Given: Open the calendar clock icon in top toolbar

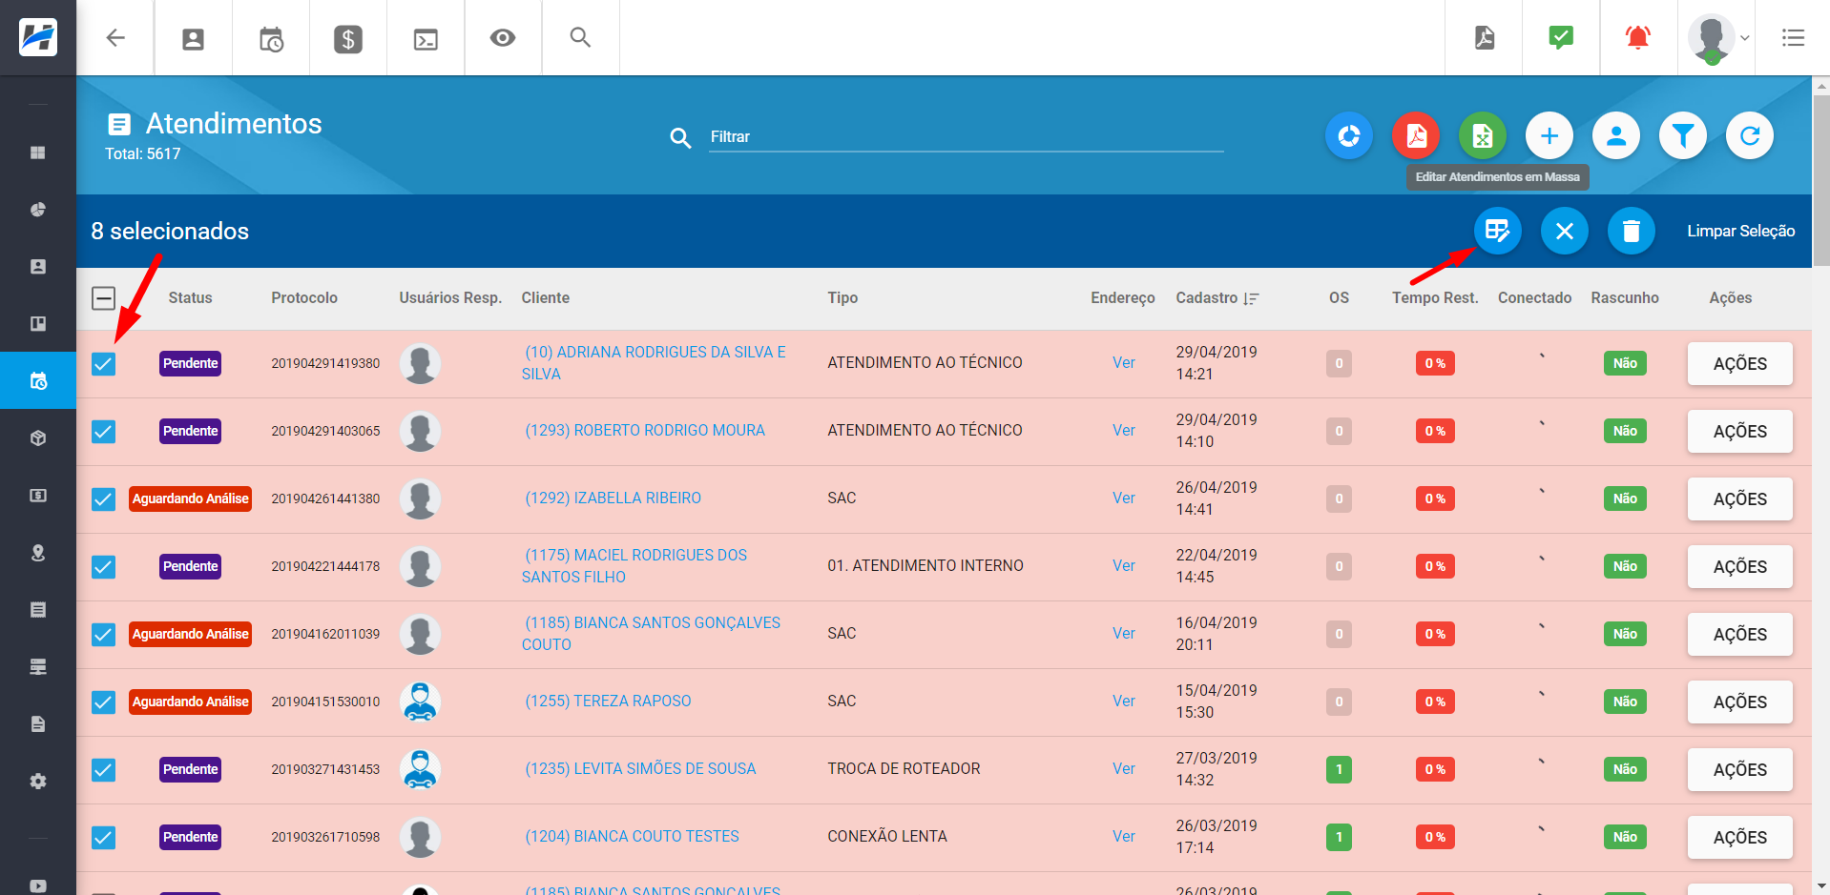Looking at the screenshot, I should [x=271, y=39].
